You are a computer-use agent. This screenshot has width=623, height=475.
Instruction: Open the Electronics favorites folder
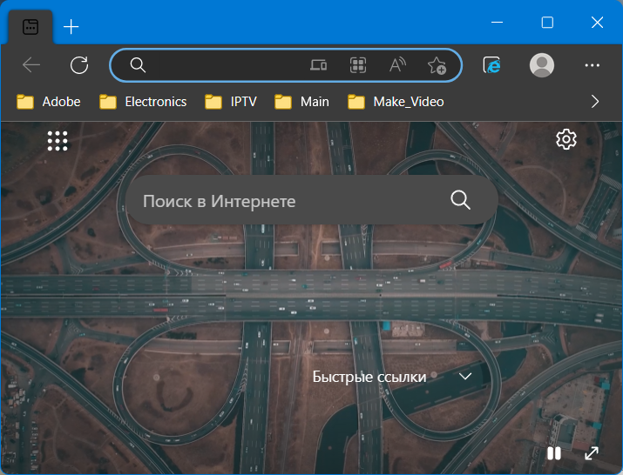[143, 102]
